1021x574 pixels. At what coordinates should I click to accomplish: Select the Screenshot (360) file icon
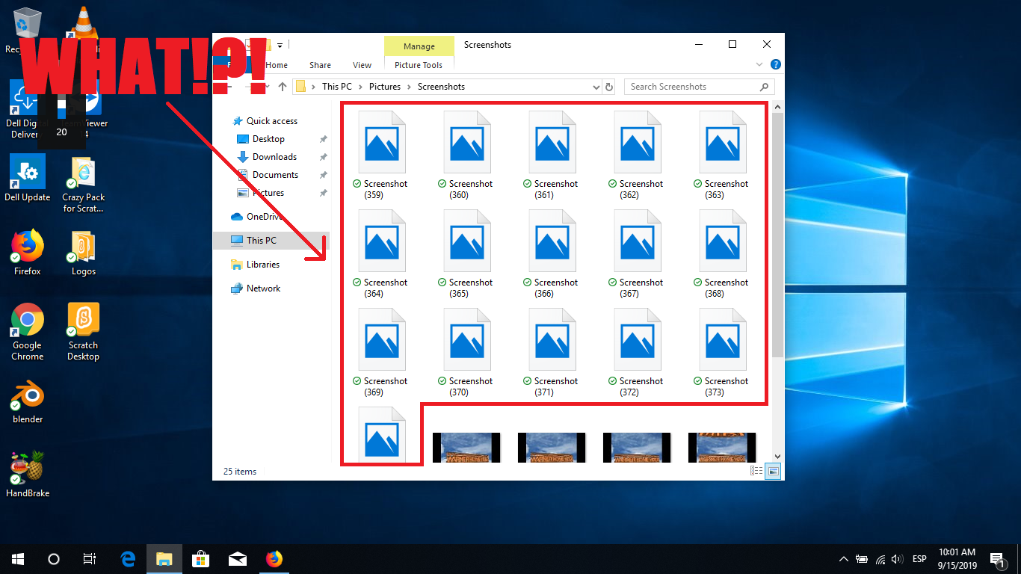click(467, 143)
